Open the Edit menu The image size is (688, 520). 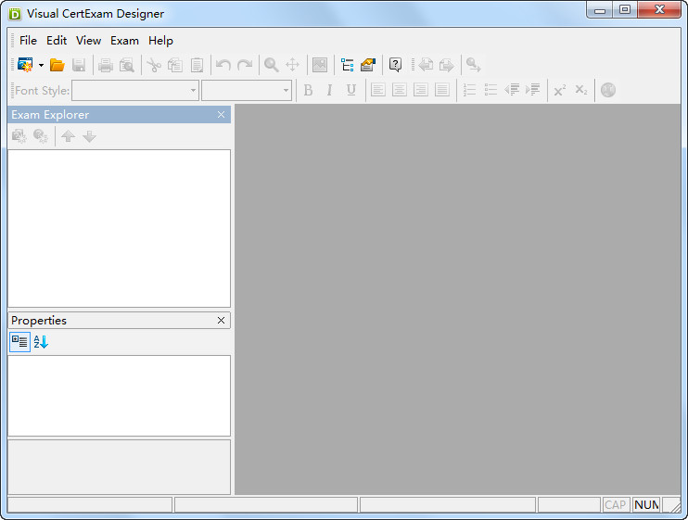pos(57,41)
